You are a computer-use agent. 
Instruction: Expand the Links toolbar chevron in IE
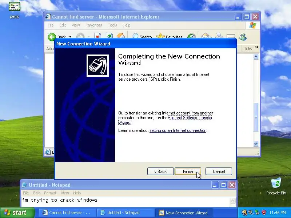257,47
